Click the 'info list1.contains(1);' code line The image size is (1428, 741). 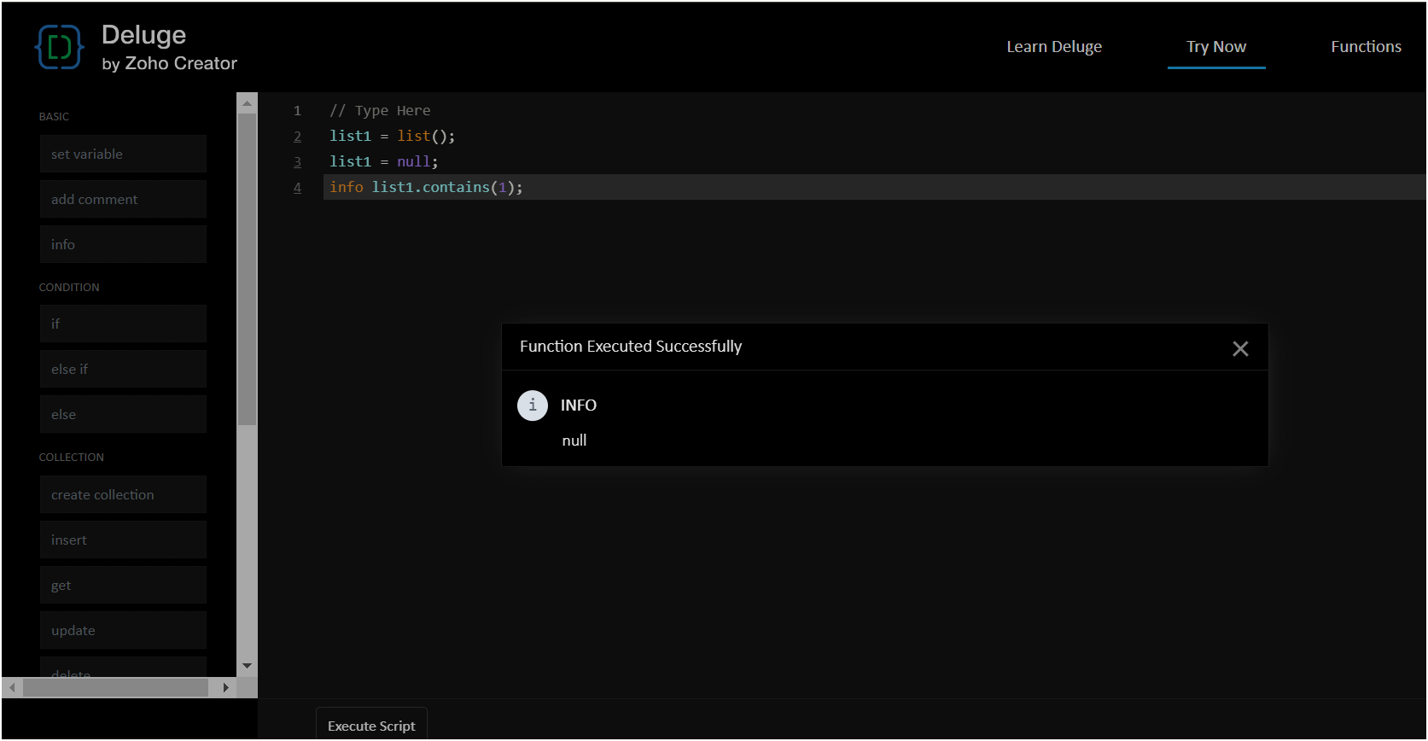click(x=426, y=187)
